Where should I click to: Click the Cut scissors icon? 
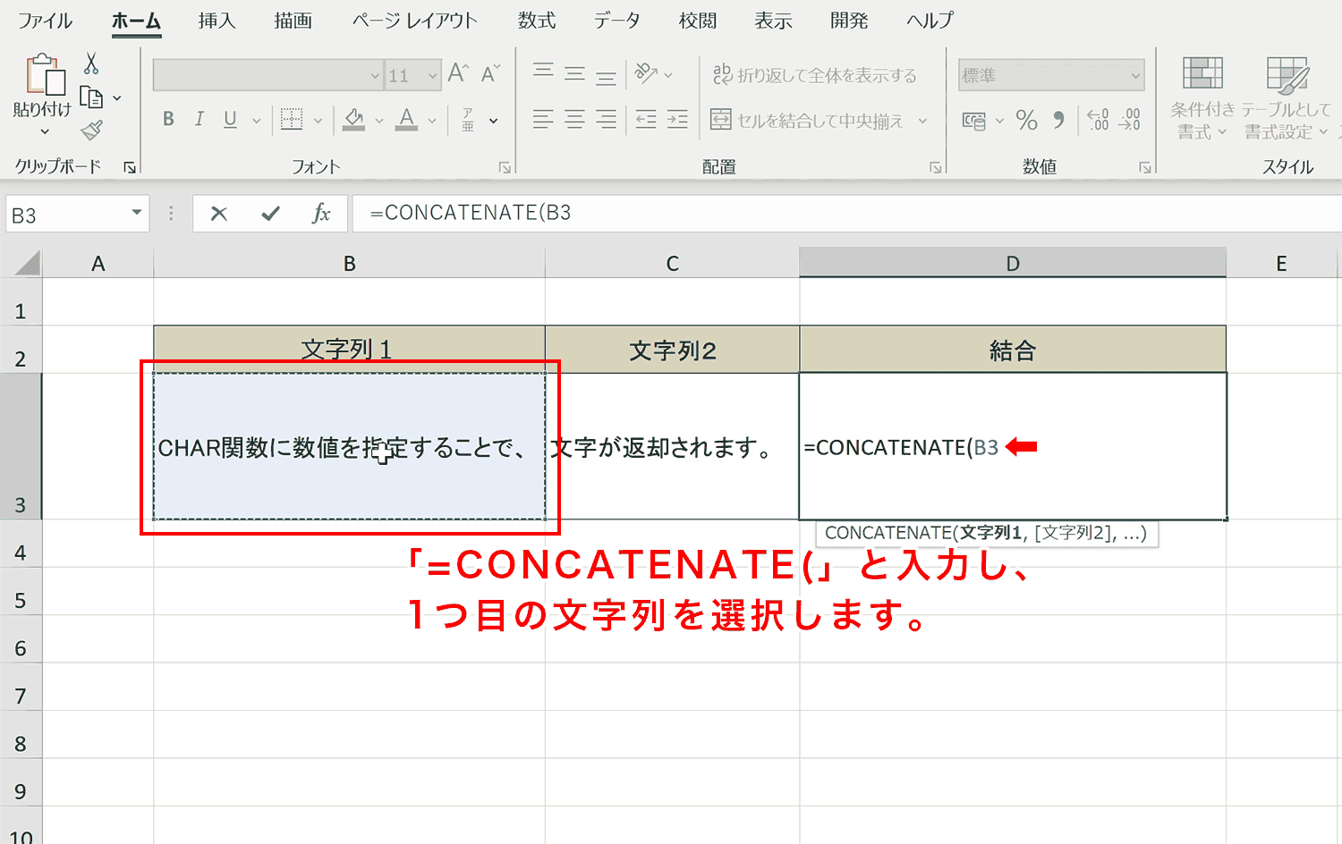(x=91, y=63)
